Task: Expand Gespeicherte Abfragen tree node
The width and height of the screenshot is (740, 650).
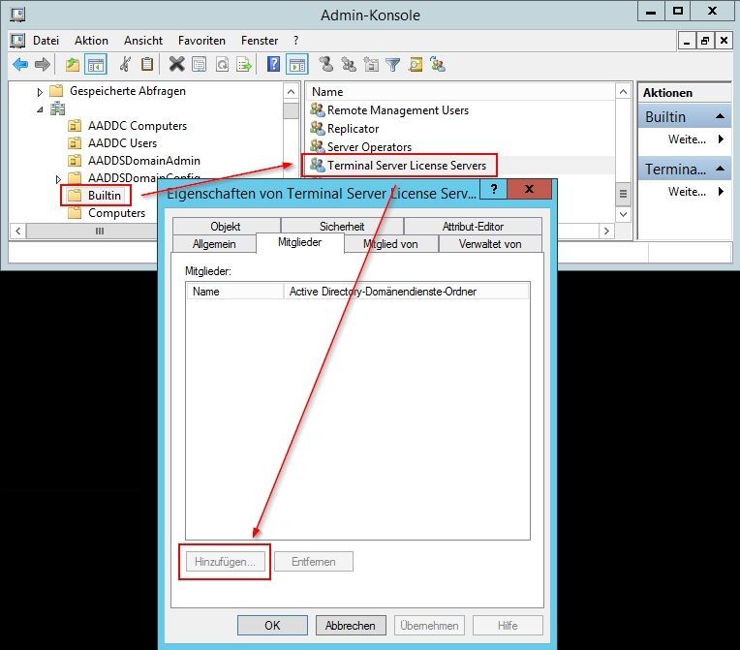Action: 40,92
